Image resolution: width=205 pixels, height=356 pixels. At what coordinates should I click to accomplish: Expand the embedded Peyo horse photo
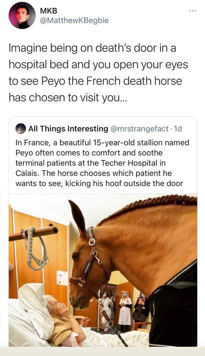102,270
